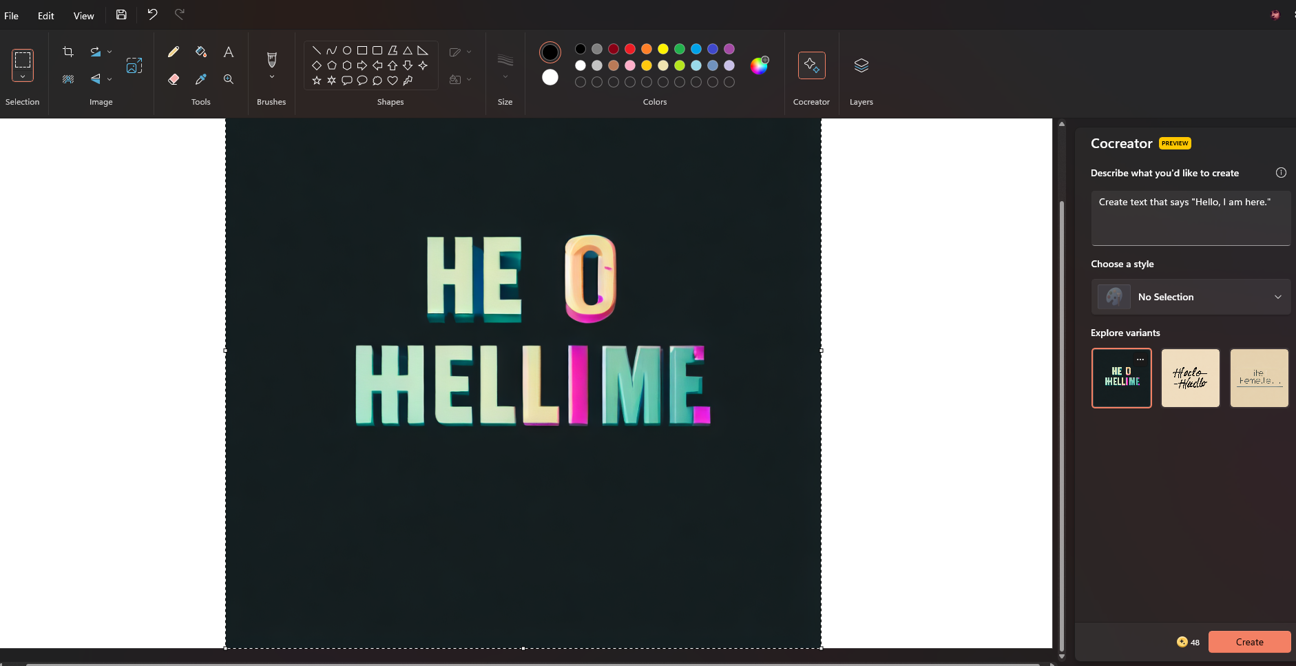Select the Text tool
The image size is (1296, 666).
(x=229, y=52)
